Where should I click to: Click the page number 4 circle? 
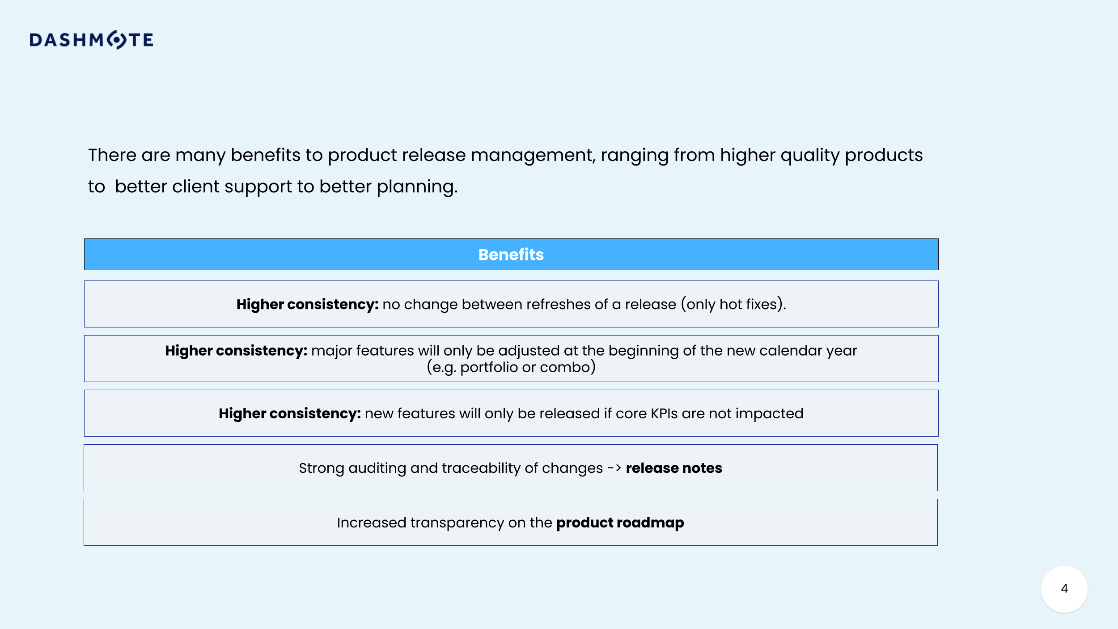tap(1064, 589)
